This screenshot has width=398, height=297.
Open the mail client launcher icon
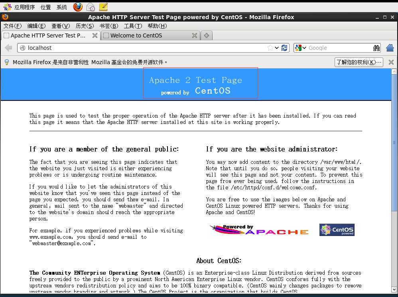pos(91,7)
